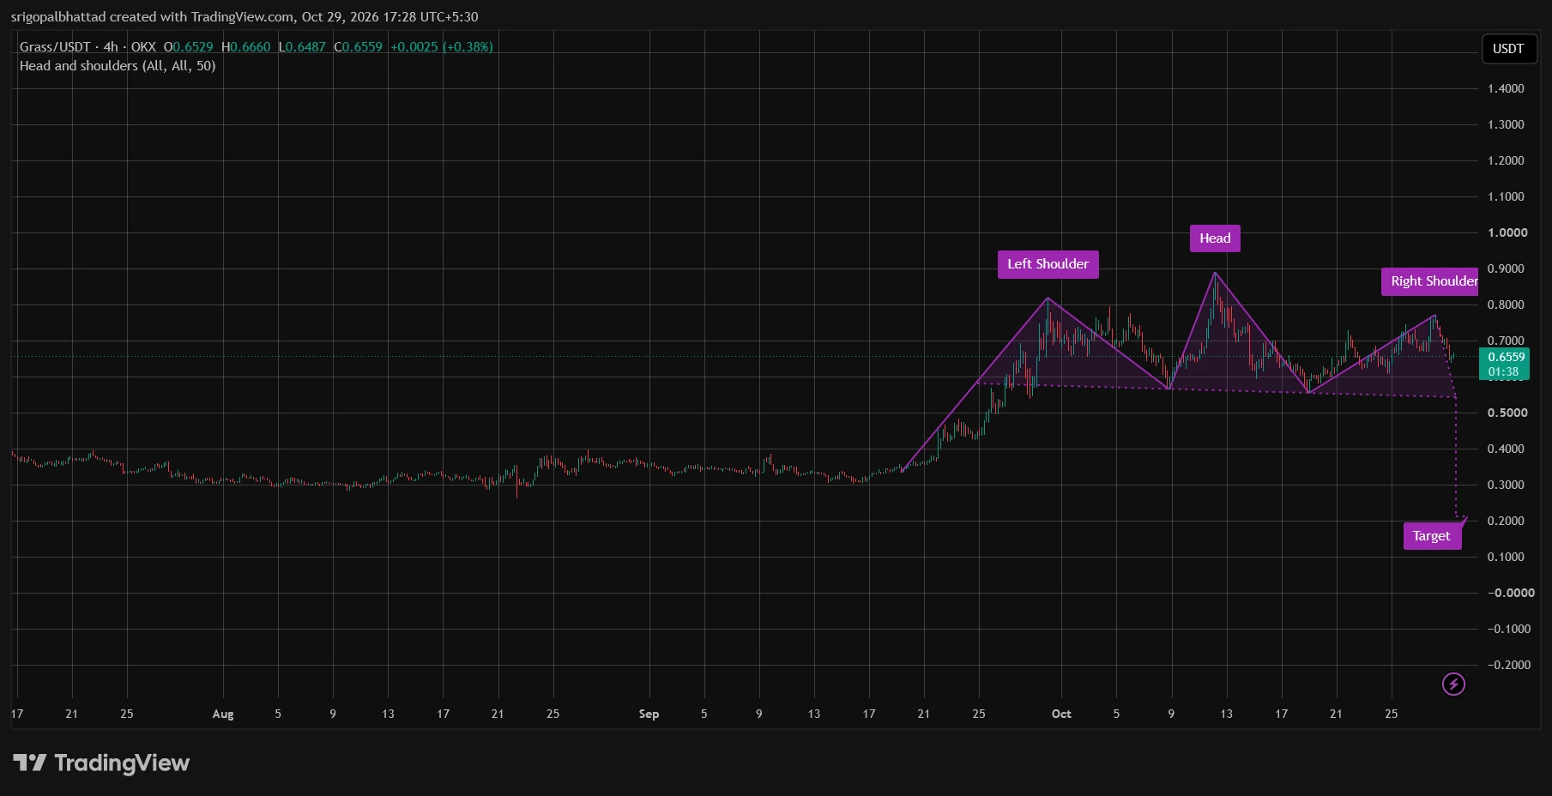1552x796 pixels.
Task: Click the Sep label on time axis
Action: click(649, 714)
